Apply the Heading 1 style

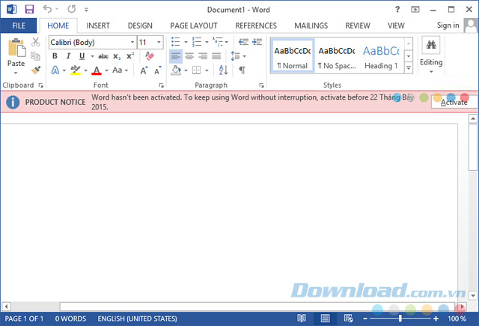[381, 56]
